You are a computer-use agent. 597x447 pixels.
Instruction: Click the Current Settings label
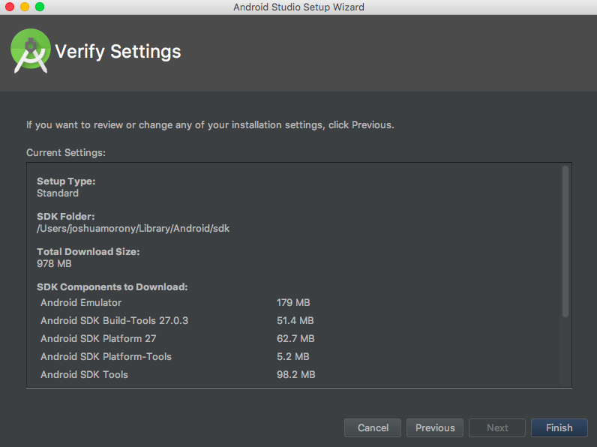tap(66, 153)
